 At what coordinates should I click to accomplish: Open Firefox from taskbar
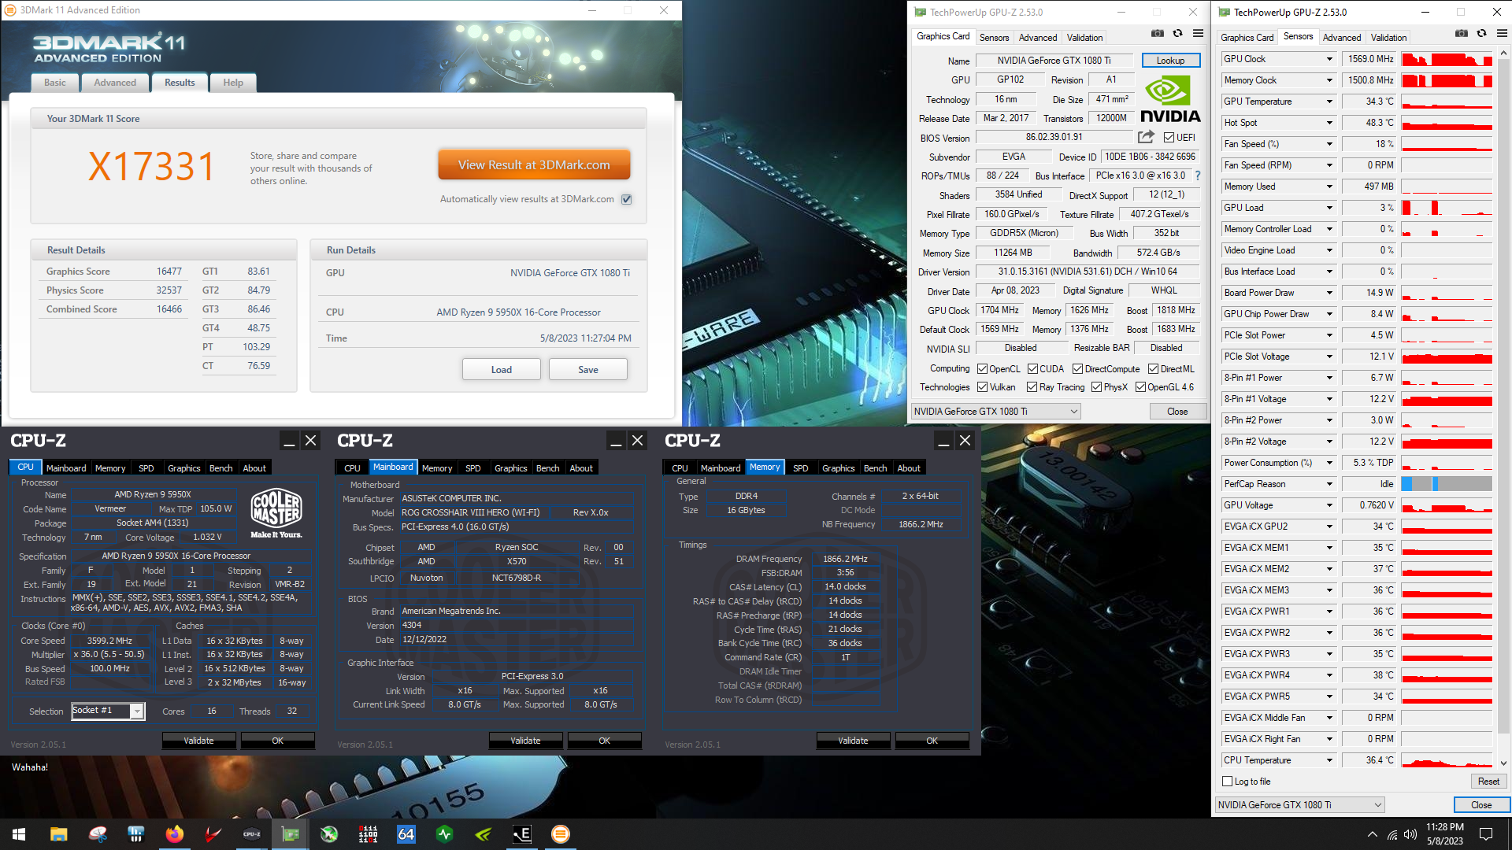pos(174,834)
